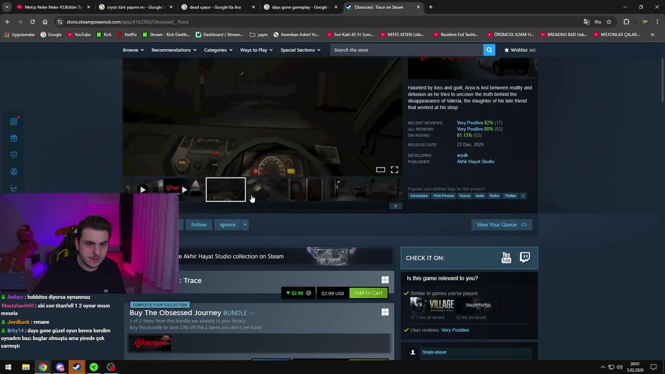
Task: Click the Retro tag
Action: [x=494, y=196]
